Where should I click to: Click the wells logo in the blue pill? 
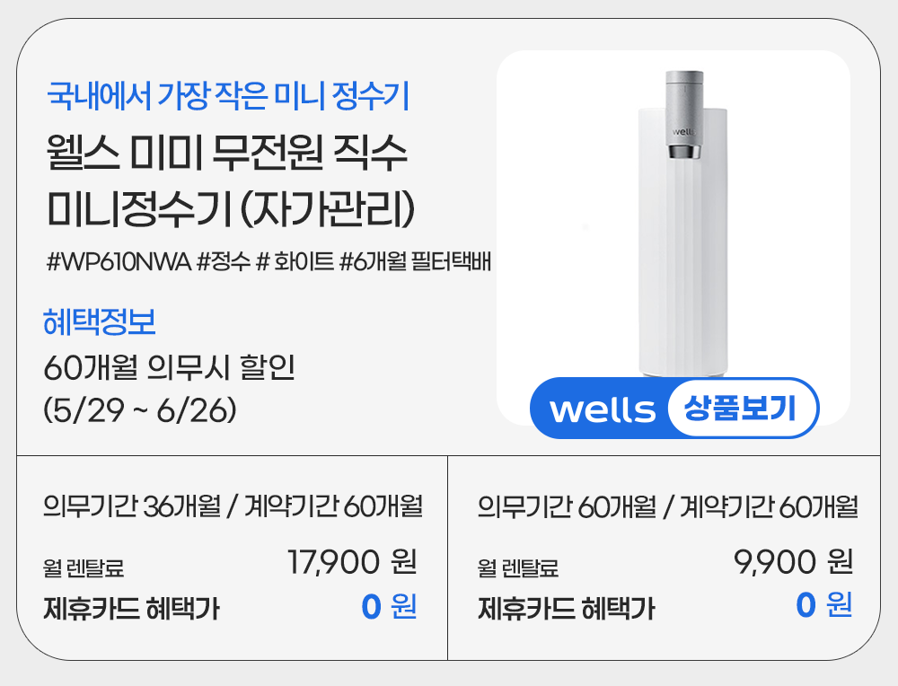click(602, 410)
